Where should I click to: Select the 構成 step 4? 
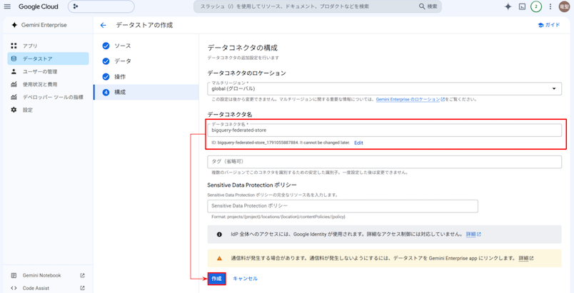(x=146, y=93)
